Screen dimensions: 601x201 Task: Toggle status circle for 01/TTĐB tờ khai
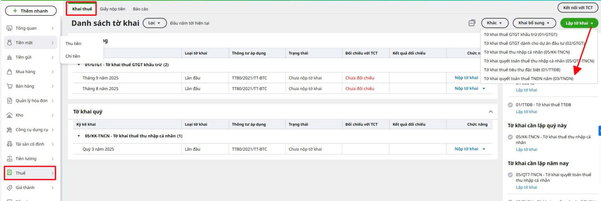click(x=510, y=105)
